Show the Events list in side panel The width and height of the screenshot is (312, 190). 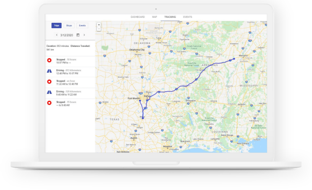[82, 25]
